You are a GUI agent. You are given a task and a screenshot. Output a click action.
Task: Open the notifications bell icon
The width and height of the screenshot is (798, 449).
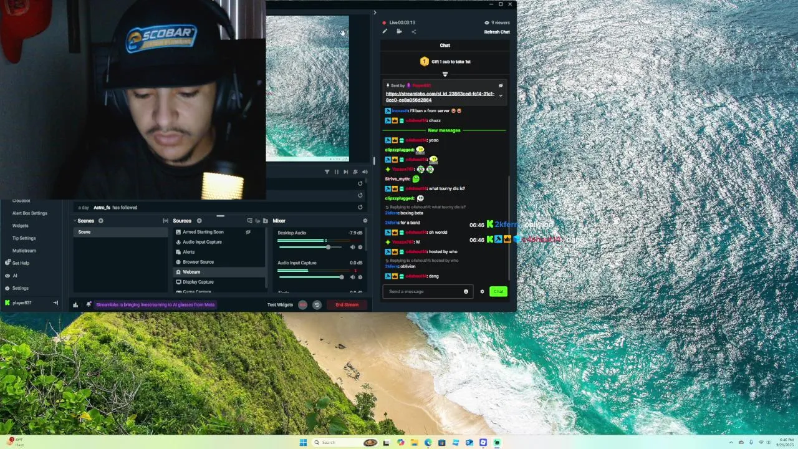pos(89,305)
